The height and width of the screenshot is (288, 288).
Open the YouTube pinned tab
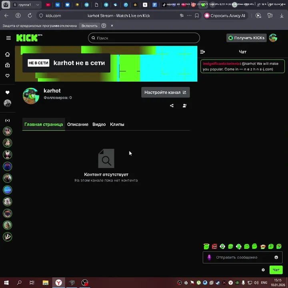coord(48,5)
